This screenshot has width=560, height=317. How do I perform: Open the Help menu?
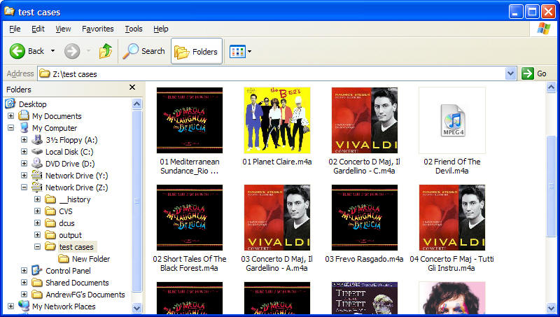161,29
